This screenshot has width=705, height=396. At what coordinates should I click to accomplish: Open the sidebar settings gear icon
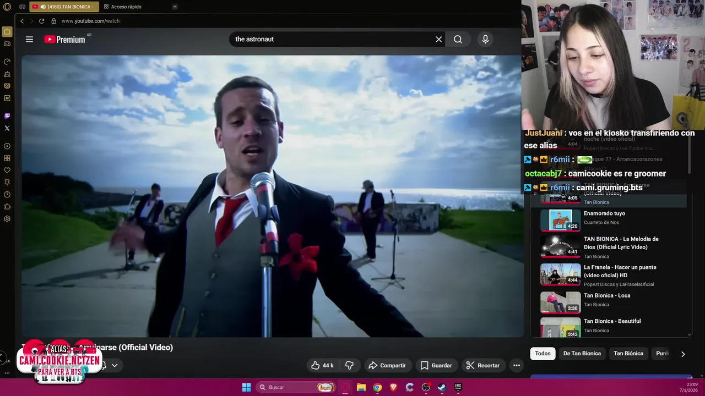click(7, 219)
